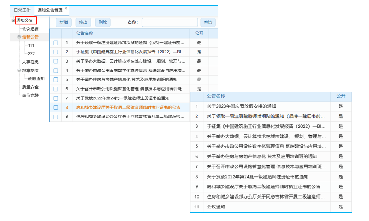Image resolution: width=369 pixels, height=221 pixels.
Task: Open the 放假通知 tree item
Action: click(x=37, y=78)
